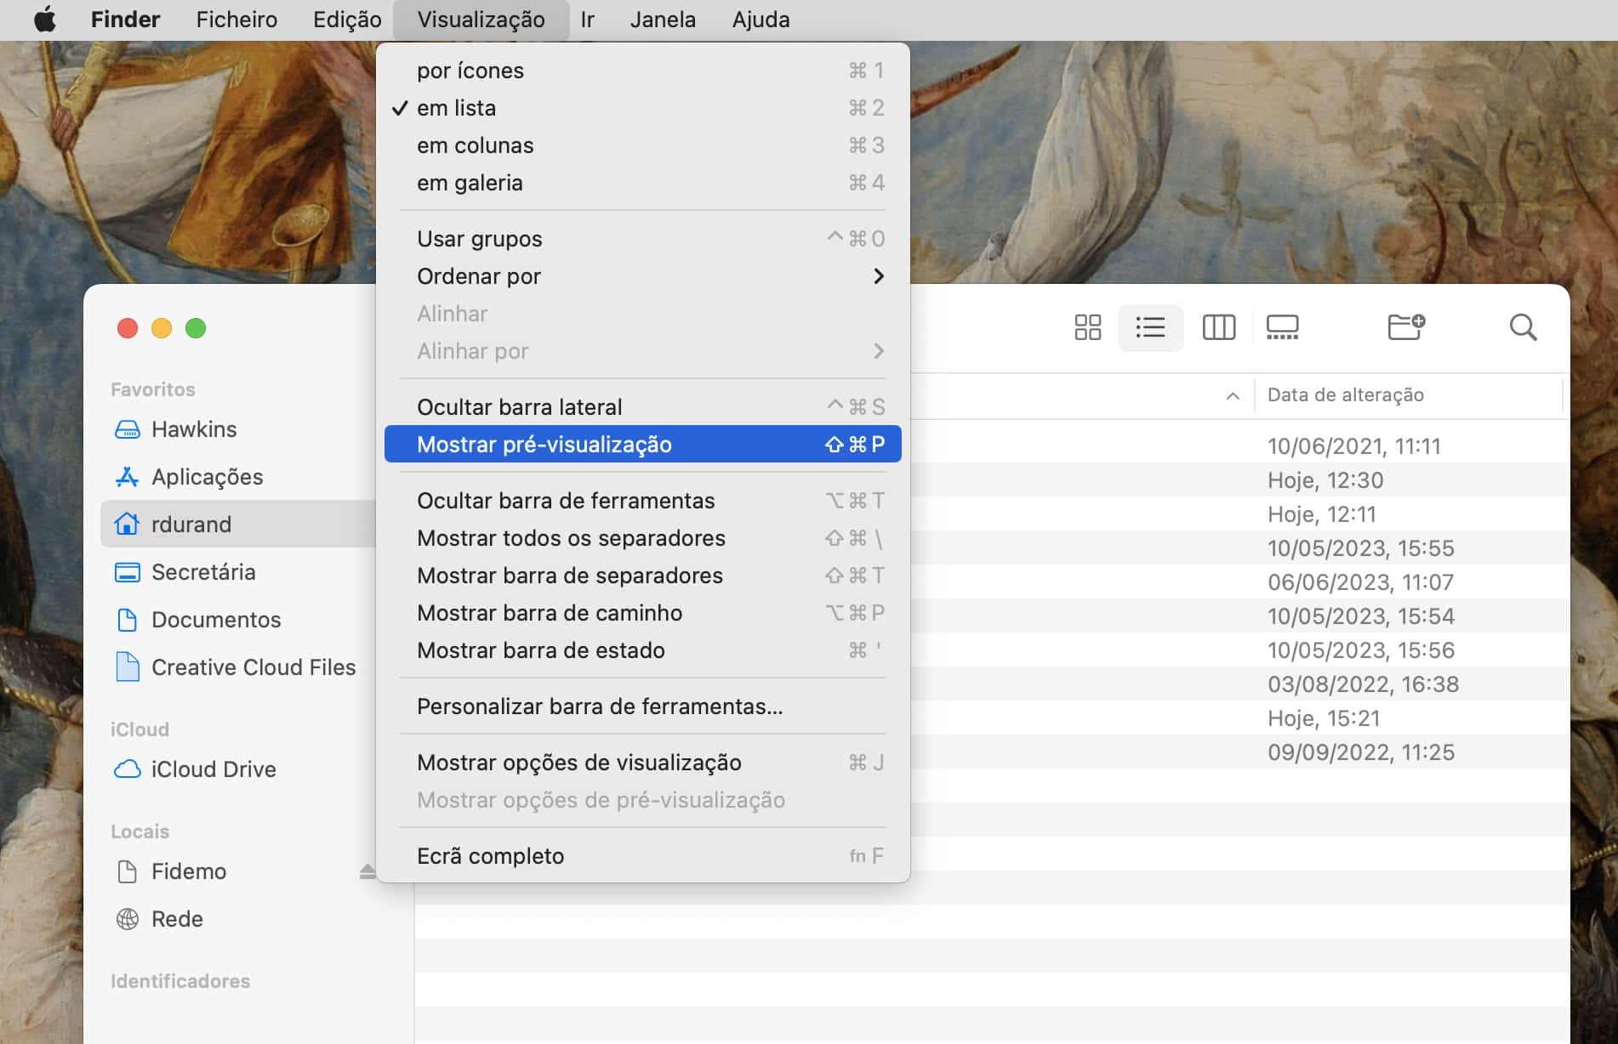Select Ecrã completo
Screen dimensions: 1618x1044
(x=642, y=856)
